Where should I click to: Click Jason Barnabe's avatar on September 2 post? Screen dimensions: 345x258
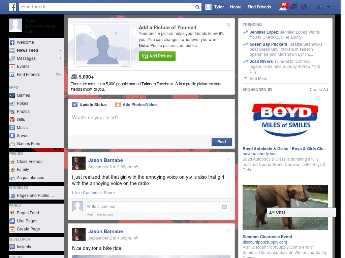pyautogui.click(x=79, y=234)
